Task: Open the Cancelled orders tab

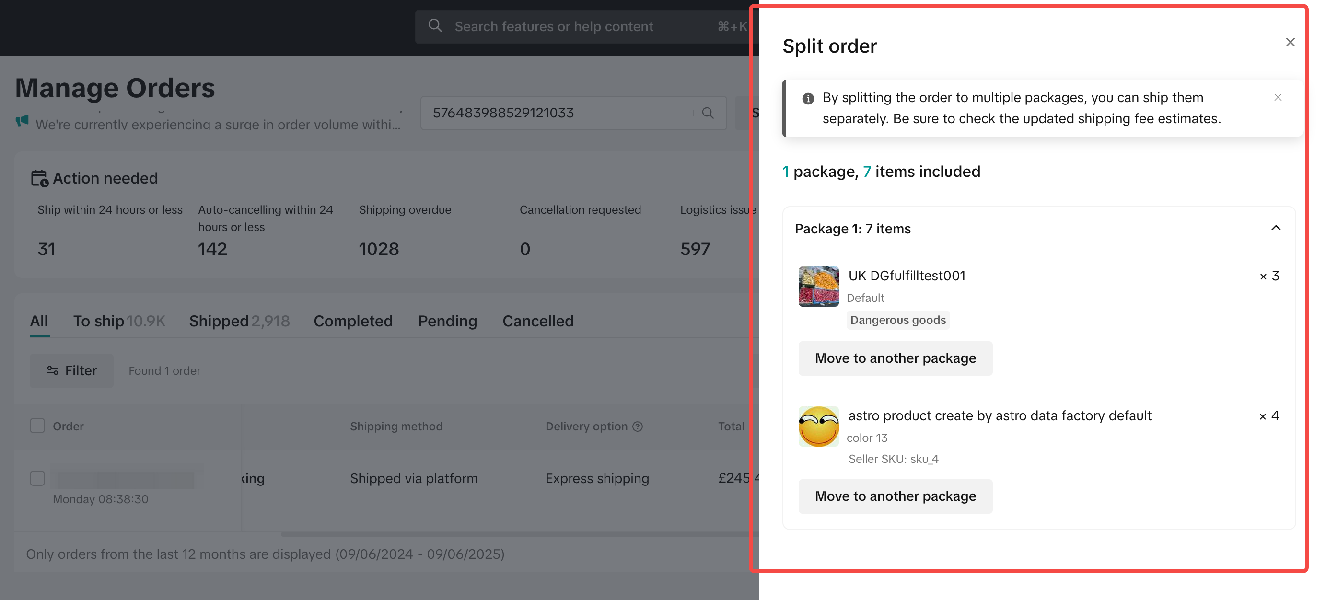Action: [x=537, y=321]
